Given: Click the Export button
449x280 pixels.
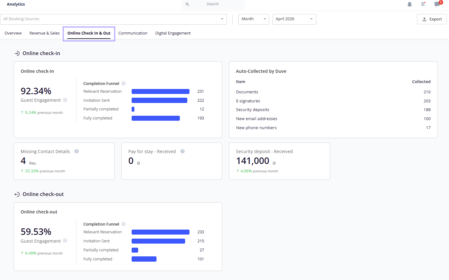Looking at the screenshot, I should 432,19.
